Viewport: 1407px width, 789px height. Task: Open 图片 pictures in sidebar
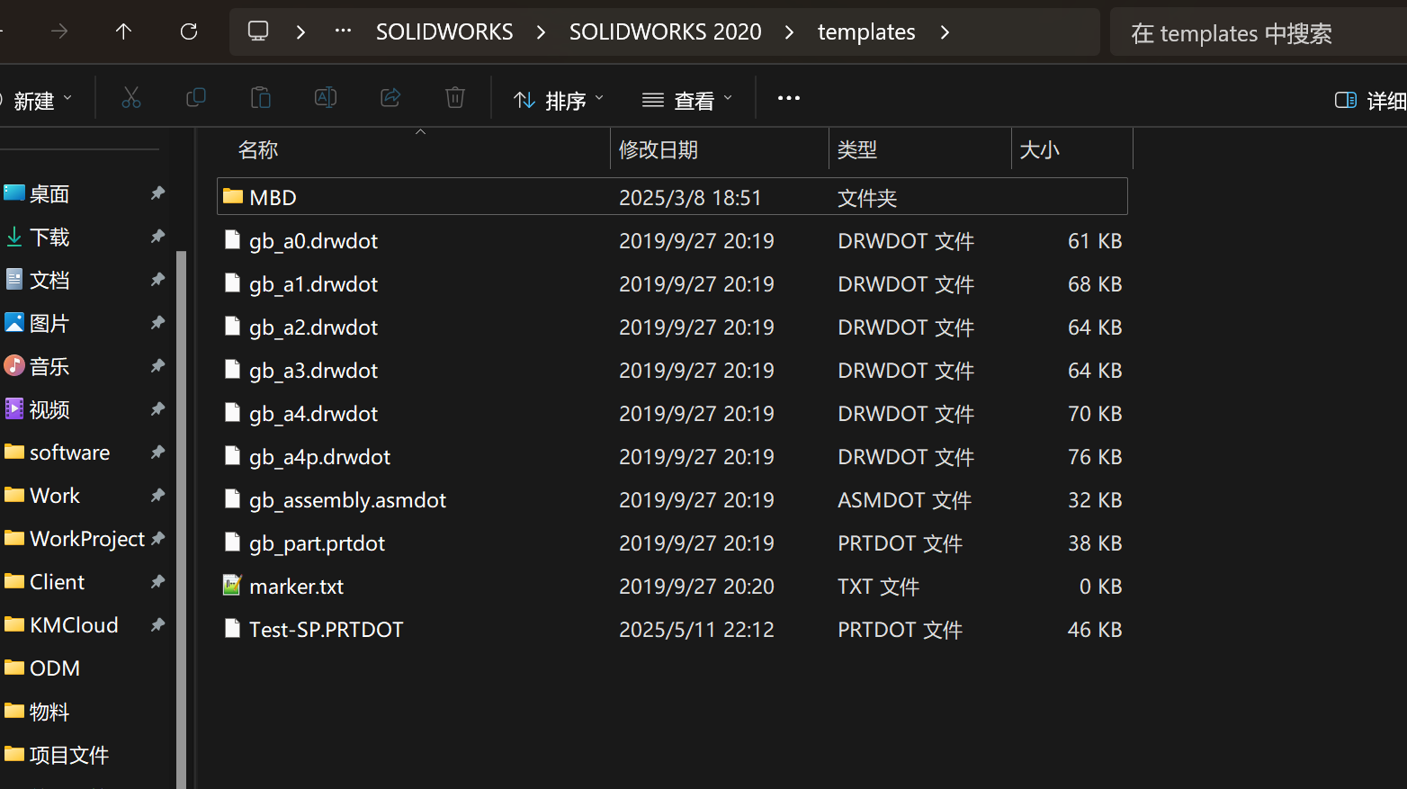pos(49,323)
